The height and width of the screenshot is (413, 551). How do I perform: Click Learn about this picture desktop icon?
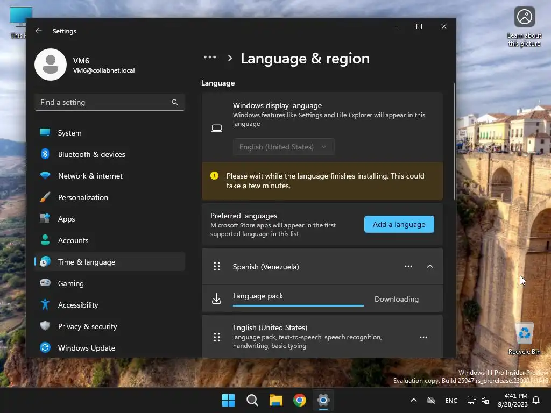[x=524, y=27]
